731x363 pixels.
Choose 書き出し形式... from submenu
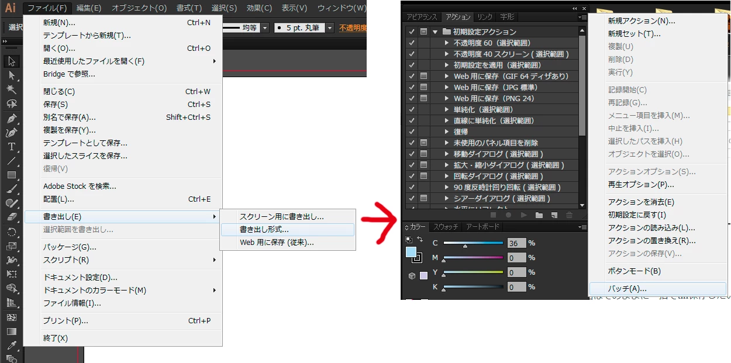(288, 230)
